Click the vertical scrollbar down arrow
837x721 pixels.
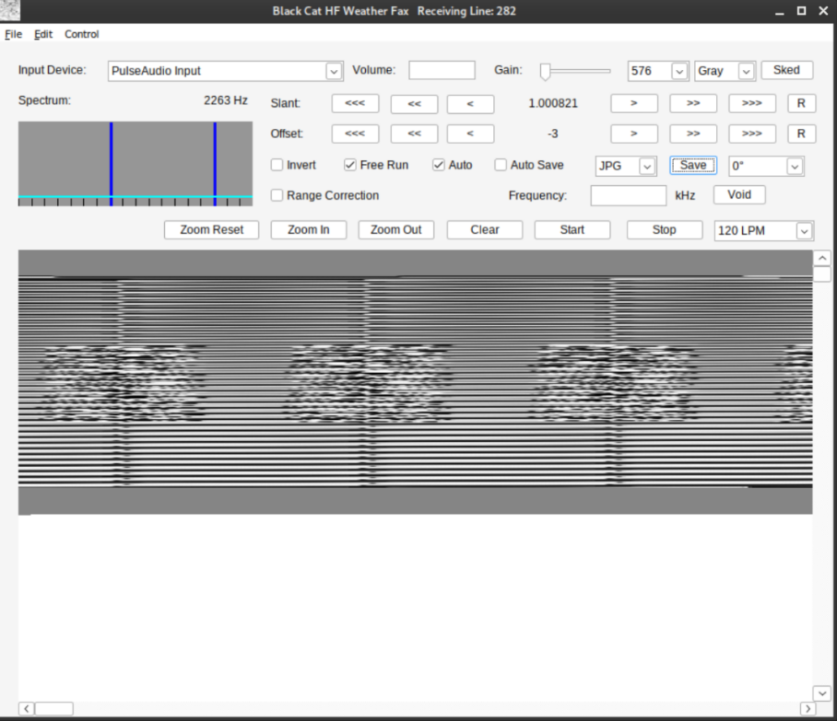point(821,692)
